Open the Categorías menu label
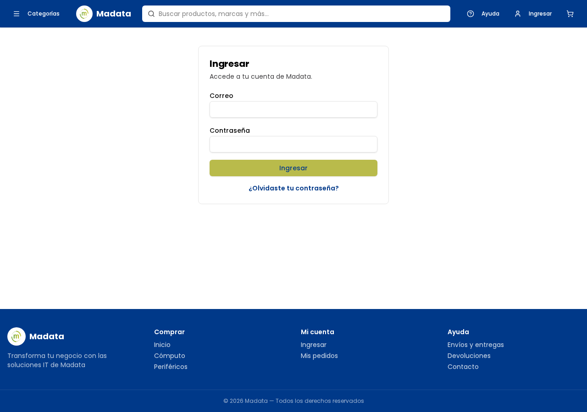The width and height of the screenshot is (587, 412). [44, 14]
